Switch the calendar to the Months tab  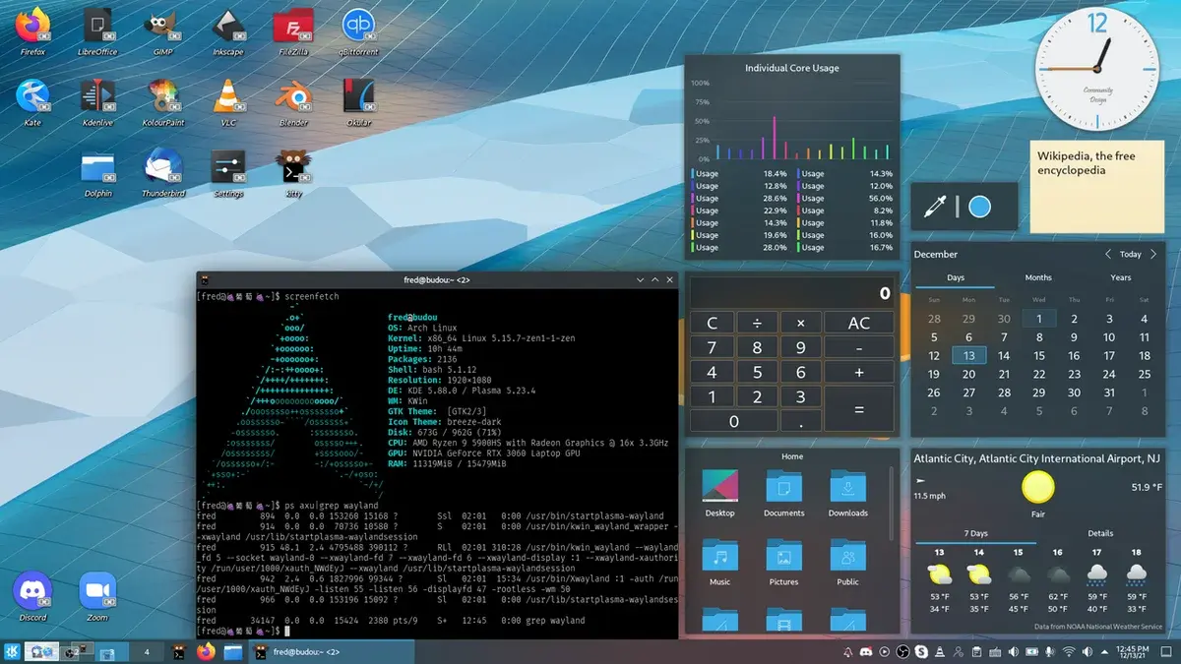1038,277
